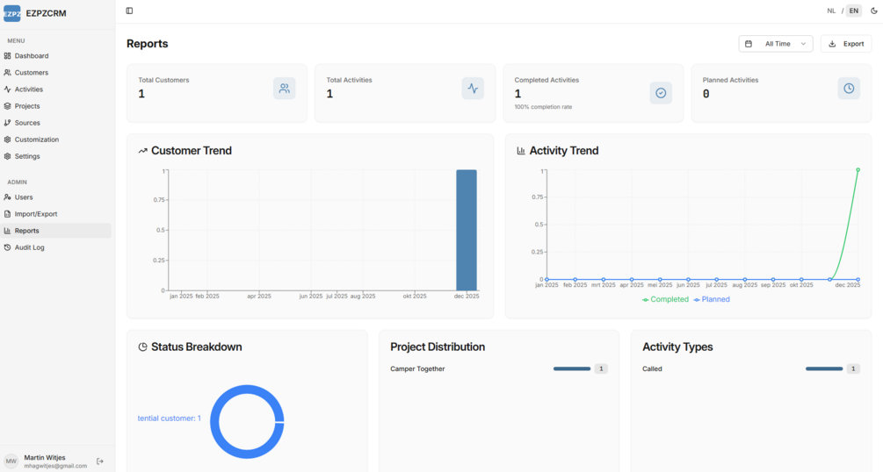Click the pie icon beside Status Breakdown
The width and height of the screenshot is (883, 472).
pyautogui.click(x=142, y=347)
